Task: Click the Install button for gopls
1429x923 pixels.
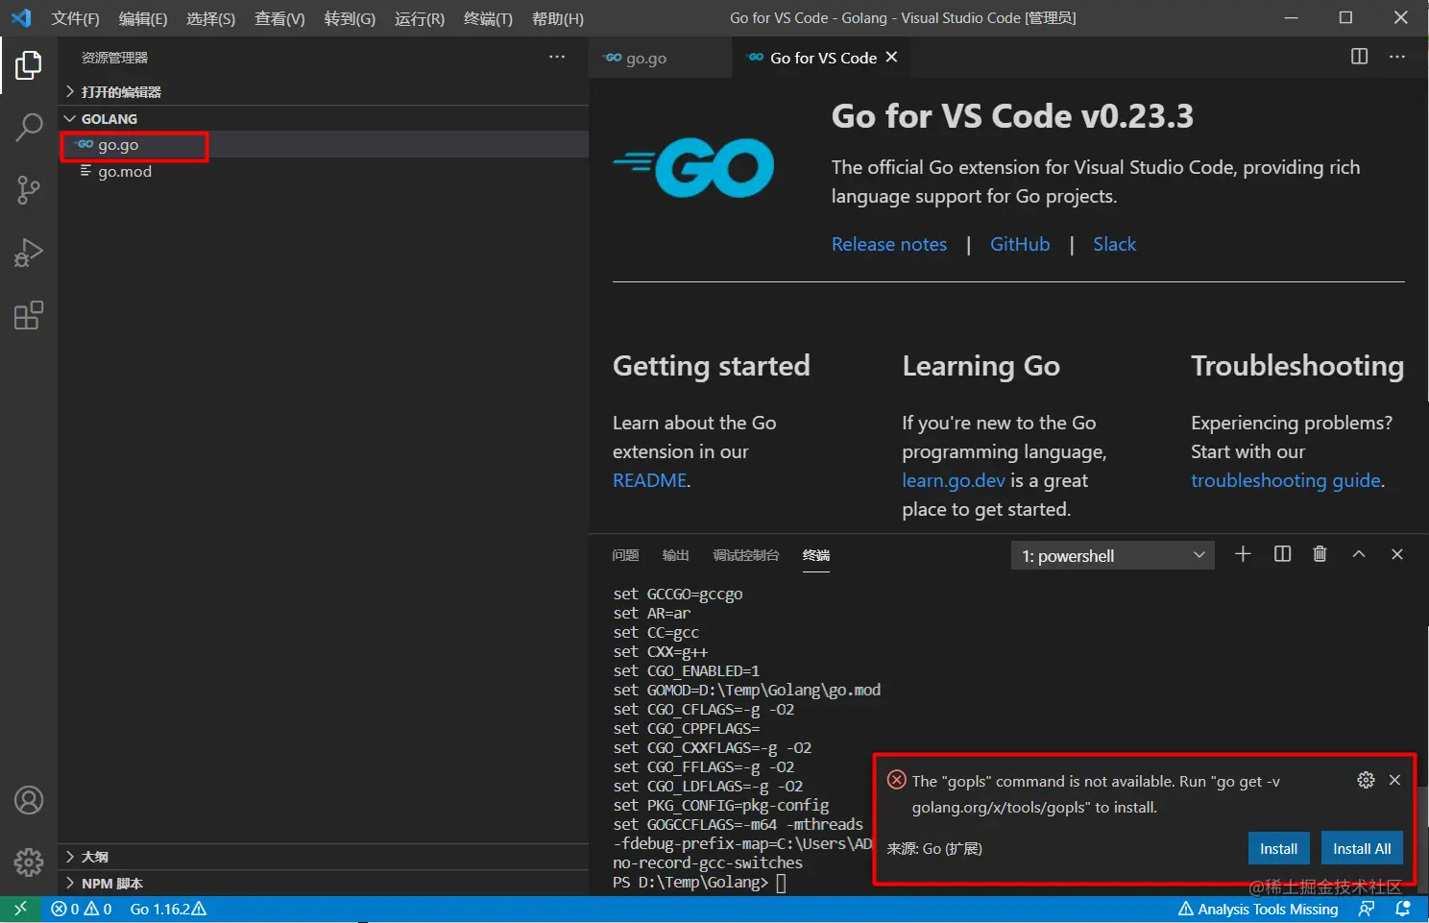Action: [1278, 848]
